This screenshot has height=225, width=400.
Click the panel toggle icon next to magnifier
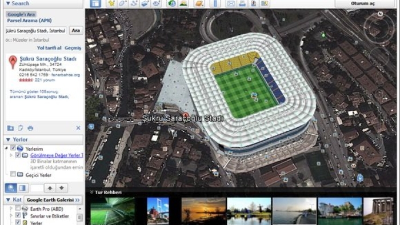22,188
